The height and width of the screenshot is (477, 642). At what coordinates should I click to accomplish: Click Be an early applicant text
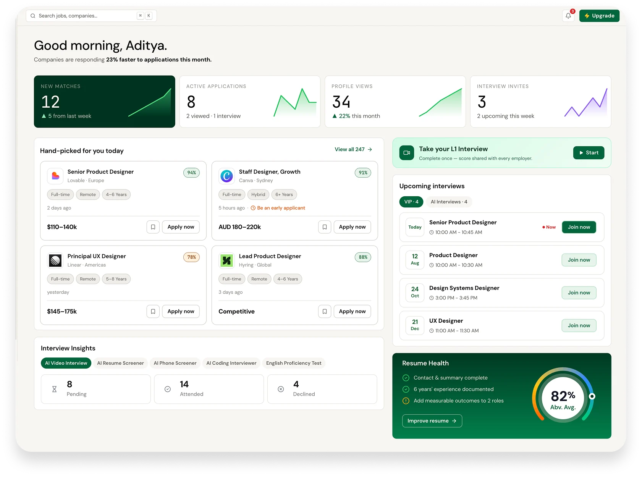[281, 208]
